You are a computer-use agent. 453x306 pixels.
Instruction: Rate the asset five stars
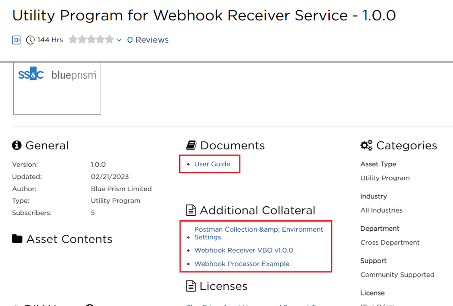pyautogui.click(x=109, y=40)
